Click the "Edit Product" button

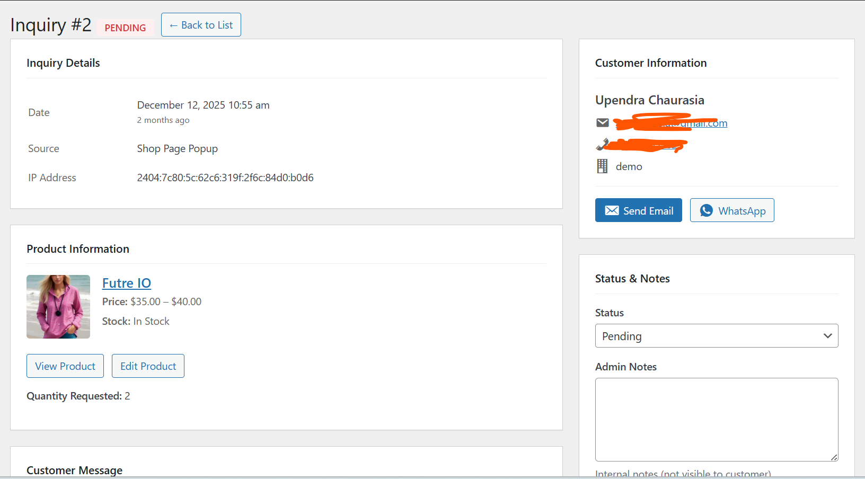coord(148,366)
